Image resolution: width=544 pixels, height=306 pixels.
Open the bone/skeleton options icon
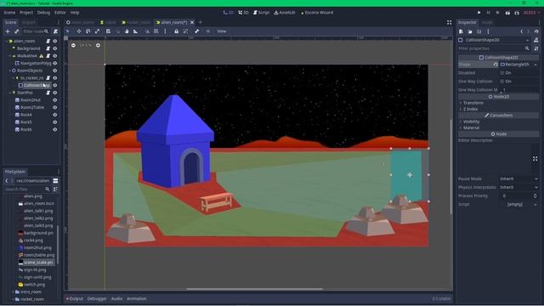(x=196, y=31)
